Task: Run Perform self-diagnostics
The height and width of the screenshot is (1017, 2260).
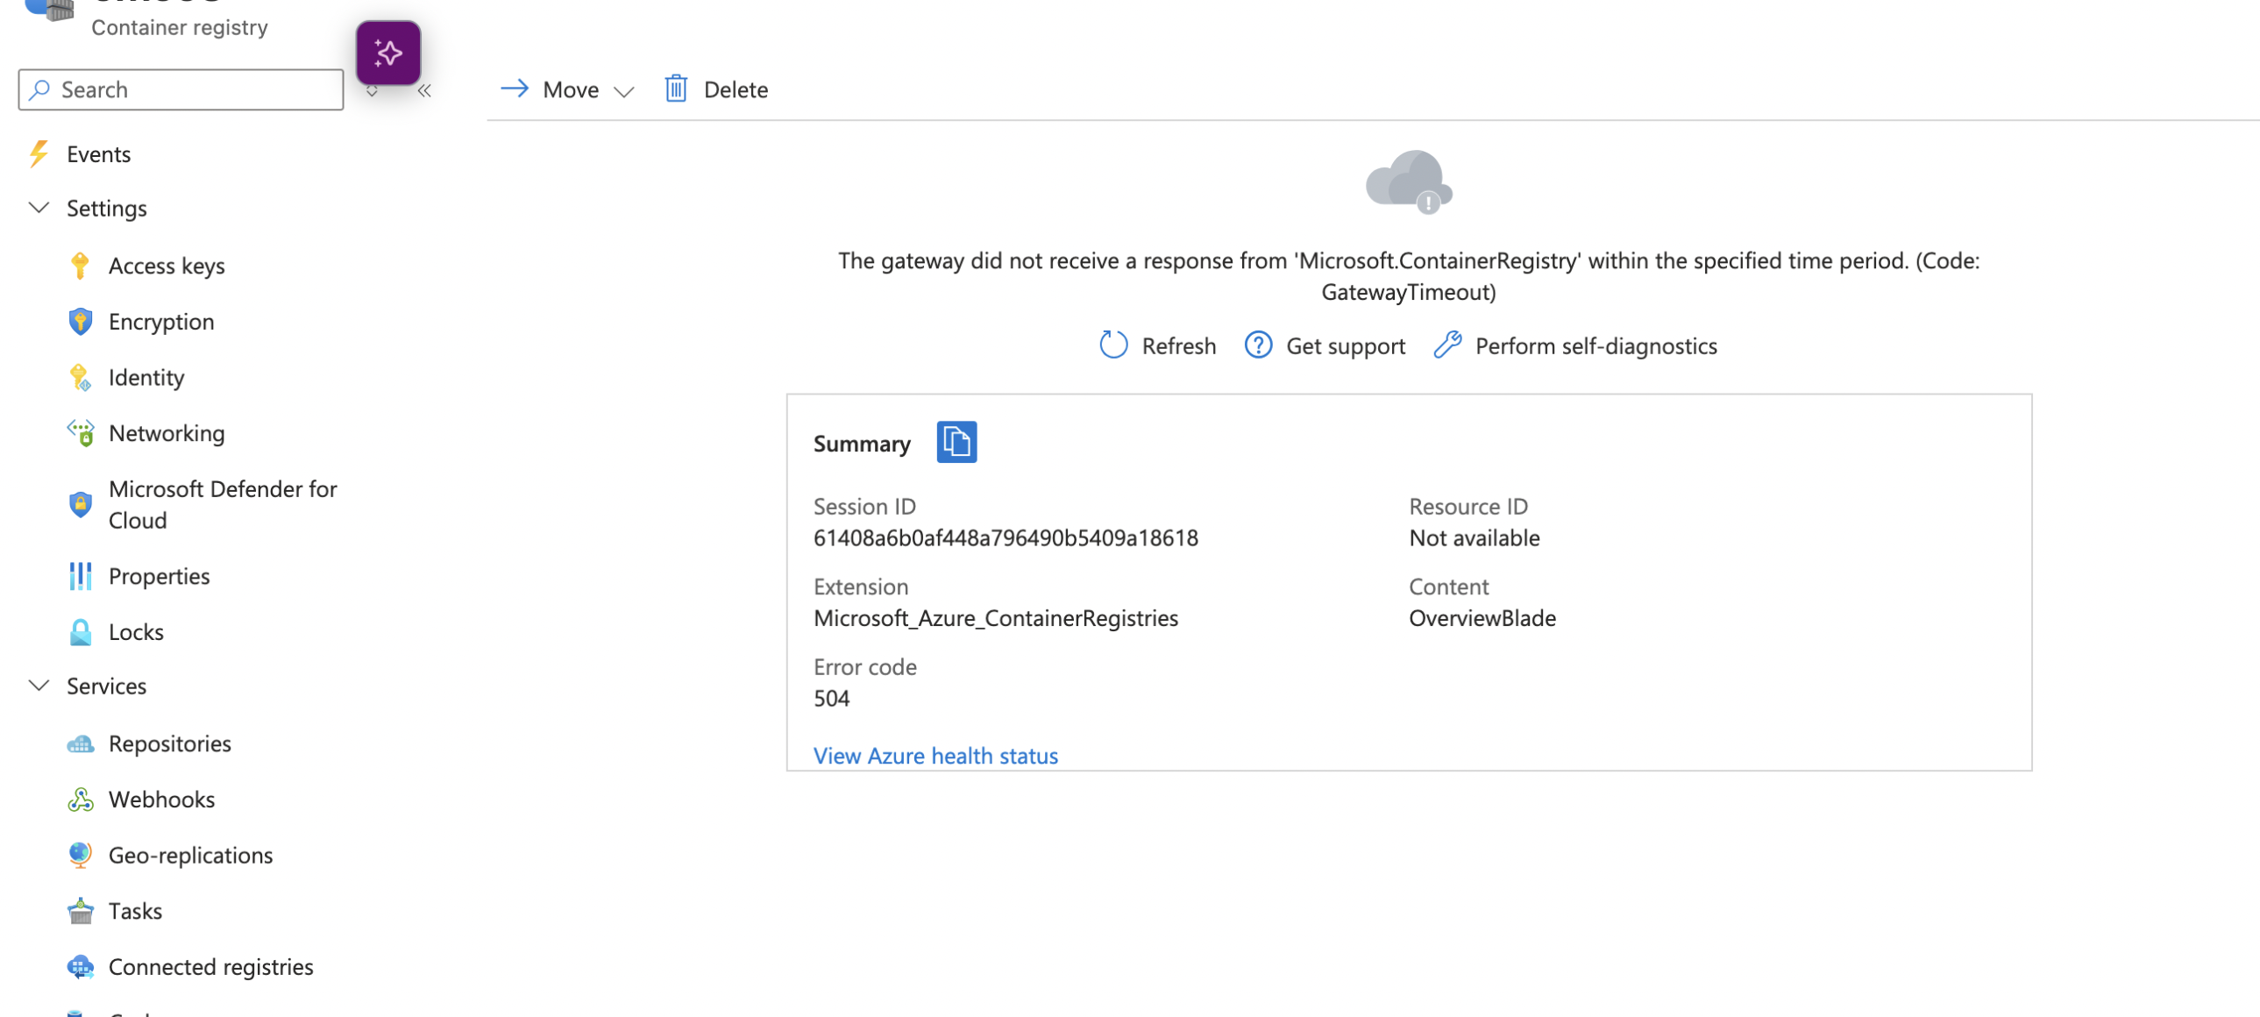Action: click(x=1596, y=345)
